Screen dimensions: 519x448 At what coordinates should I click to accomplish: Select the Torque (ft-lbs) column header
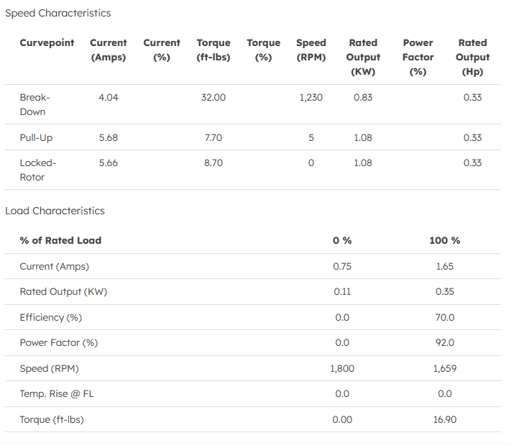(213, 50)
